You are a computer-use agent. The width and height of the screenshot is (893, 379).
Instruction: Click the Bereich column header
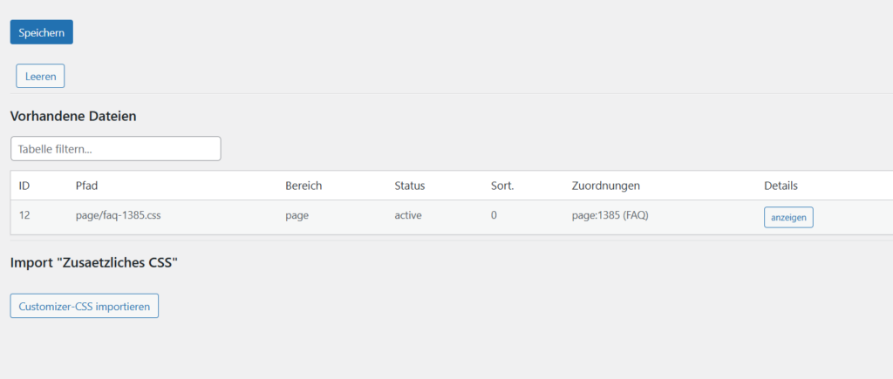(303, 186)
